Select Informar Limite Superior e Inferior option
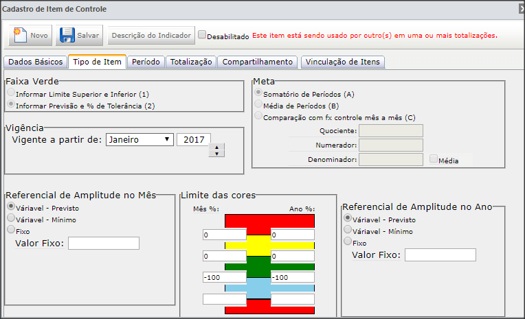This screenshot has height=319, width=525. point(11,93)
